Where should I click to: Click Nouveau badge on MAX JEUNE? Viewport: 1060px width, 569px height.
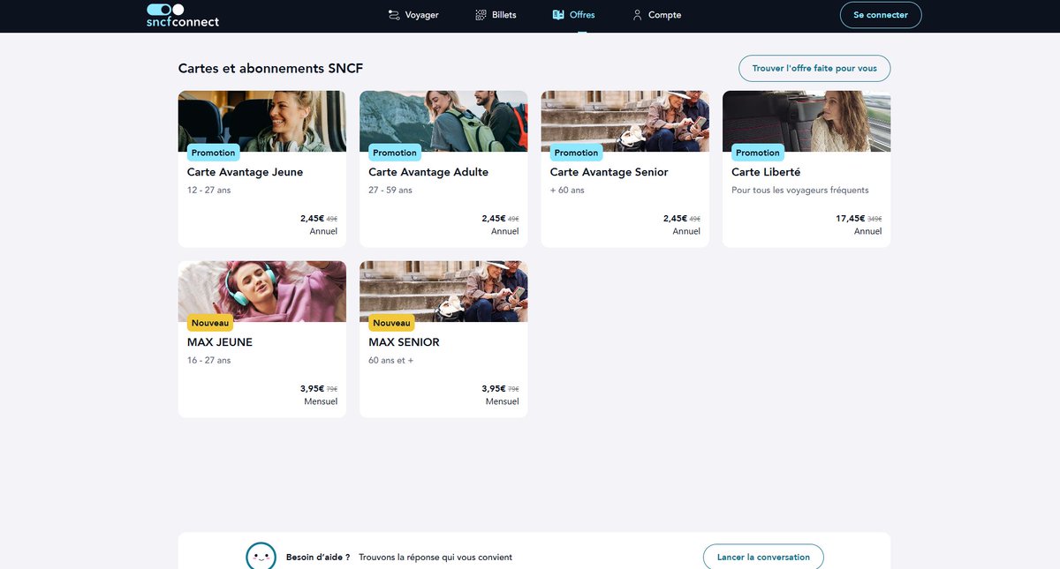point(210,323)
